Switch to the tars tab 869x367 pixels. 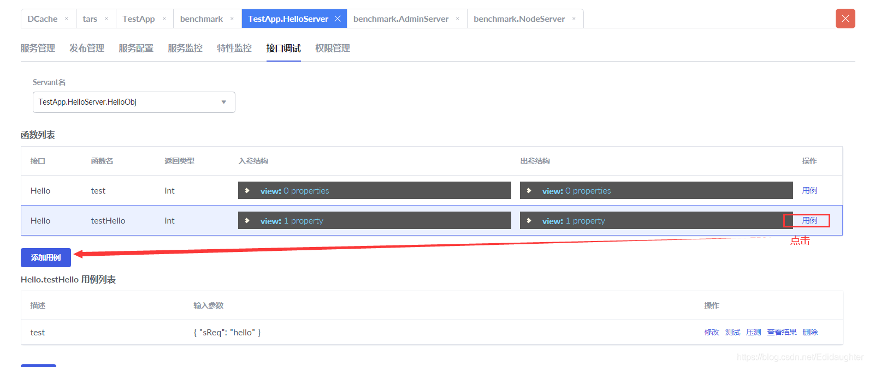(x=90, y=19)
